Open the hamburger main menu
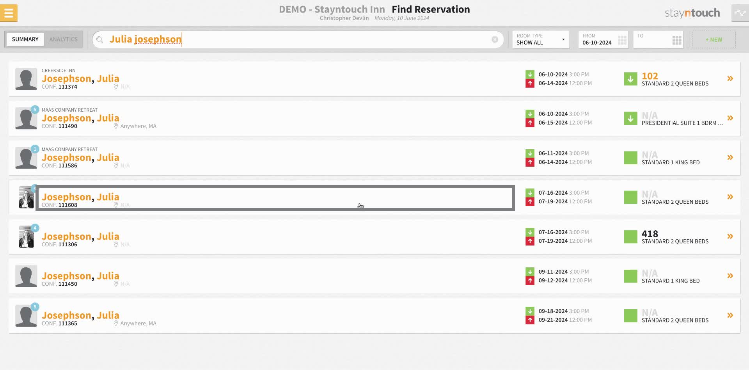Viewport: 749px width, 370px height. [9, 13]
